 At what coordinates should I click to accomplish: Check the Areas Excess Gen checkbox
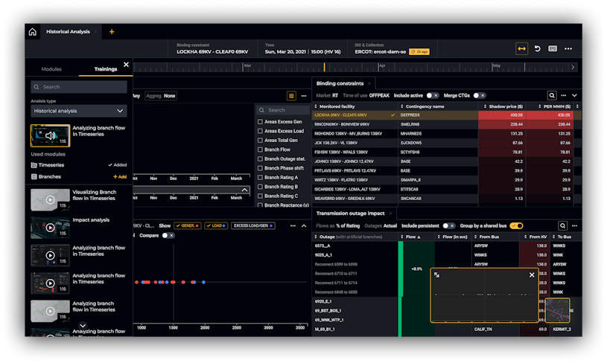(260, 121)
